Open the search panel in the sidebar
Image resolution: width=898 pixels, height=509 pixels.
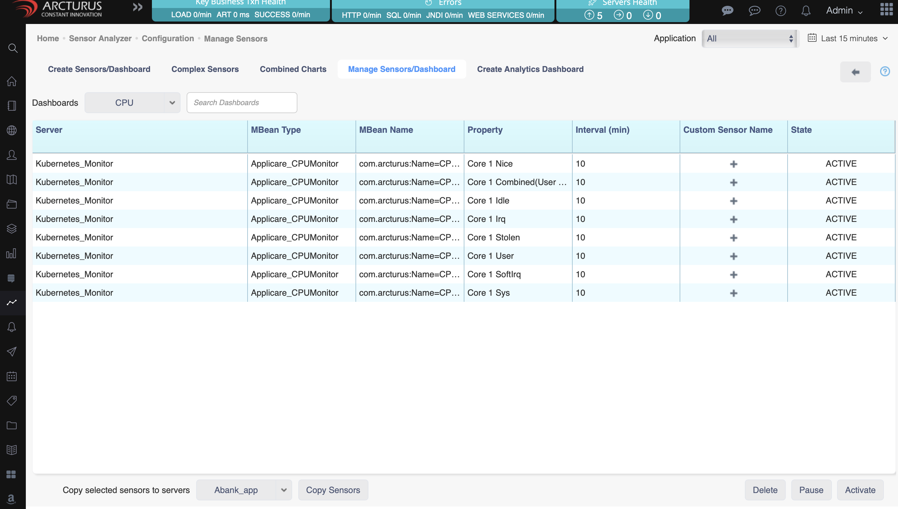pyautogui.click(x=13, y=48)
